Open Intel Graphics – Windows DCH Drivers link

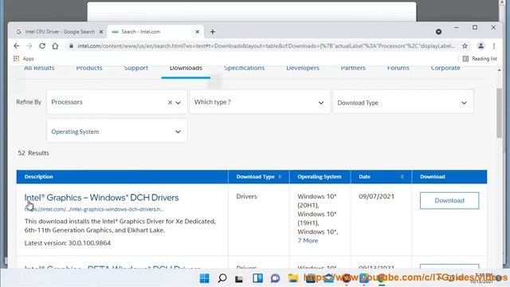(101, 198)
